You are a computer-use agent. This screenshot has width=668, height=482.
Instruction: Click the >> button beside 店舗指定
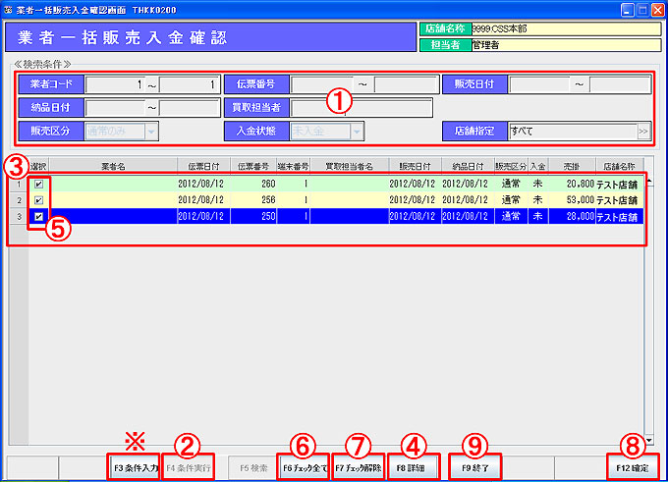click(643, 131)
